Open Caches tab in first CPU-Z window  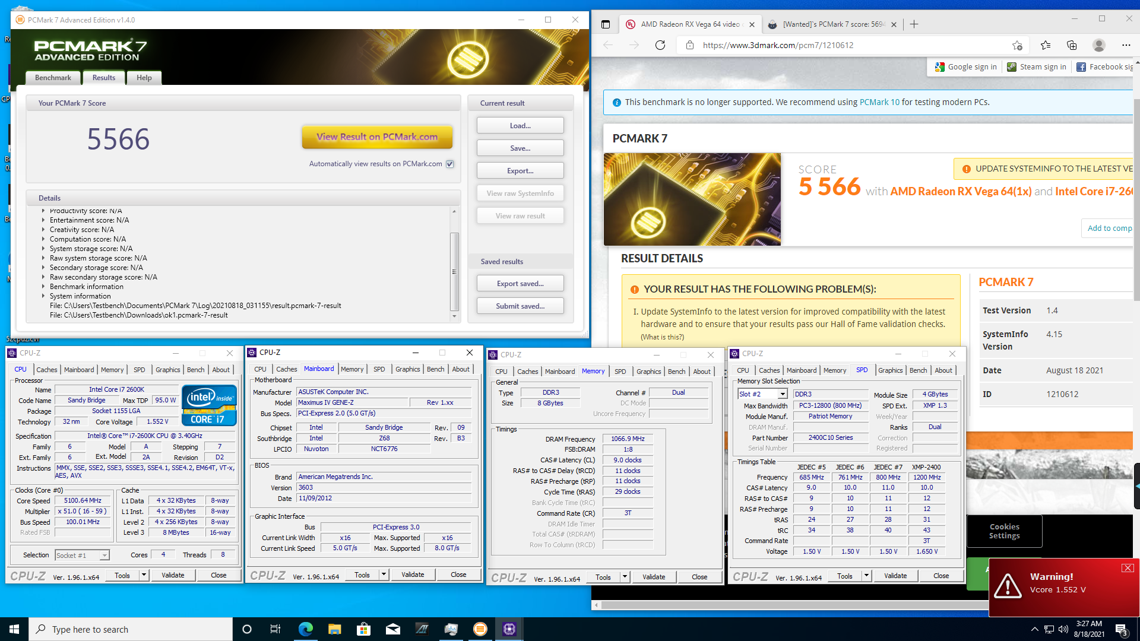[x=47, y=370]
